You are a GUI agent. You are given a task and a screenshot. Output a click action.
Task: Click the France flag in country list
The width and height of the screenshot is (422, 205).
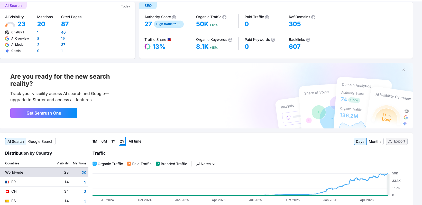(x=7, y=182)
